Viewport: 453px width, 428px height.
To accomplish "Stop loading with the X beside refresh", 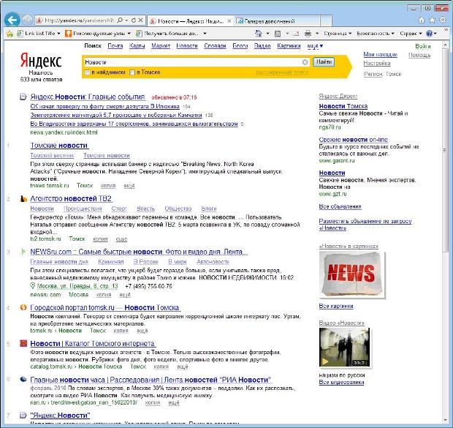I will (x=141, y=20).
